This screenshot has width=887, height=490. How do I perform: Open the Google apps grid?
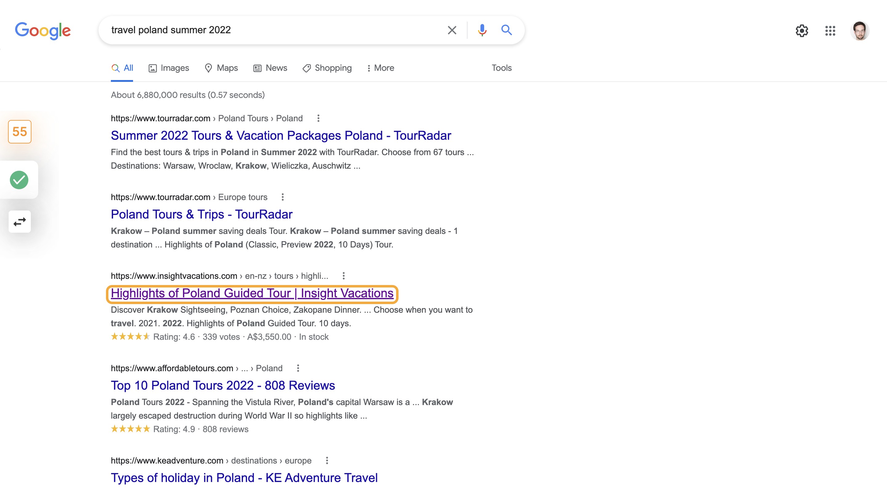[830, 31]
